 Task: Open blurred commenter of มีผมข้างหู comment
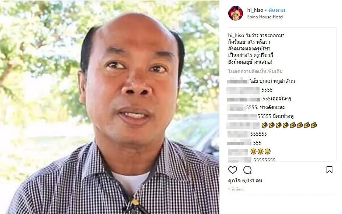tap(242, 117)
